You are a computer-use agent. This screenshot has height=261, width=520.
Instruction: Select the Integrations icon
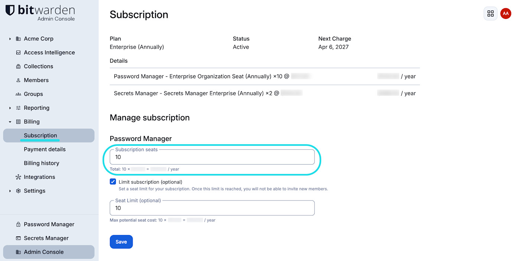(18, 177)
